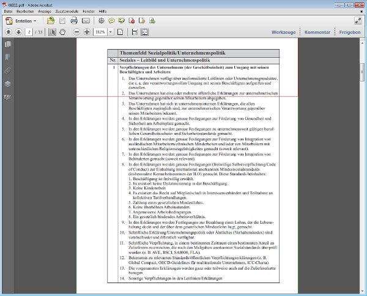Zoom out with the minus button
This screenshot has width=367, height=296.
[77, 31]
